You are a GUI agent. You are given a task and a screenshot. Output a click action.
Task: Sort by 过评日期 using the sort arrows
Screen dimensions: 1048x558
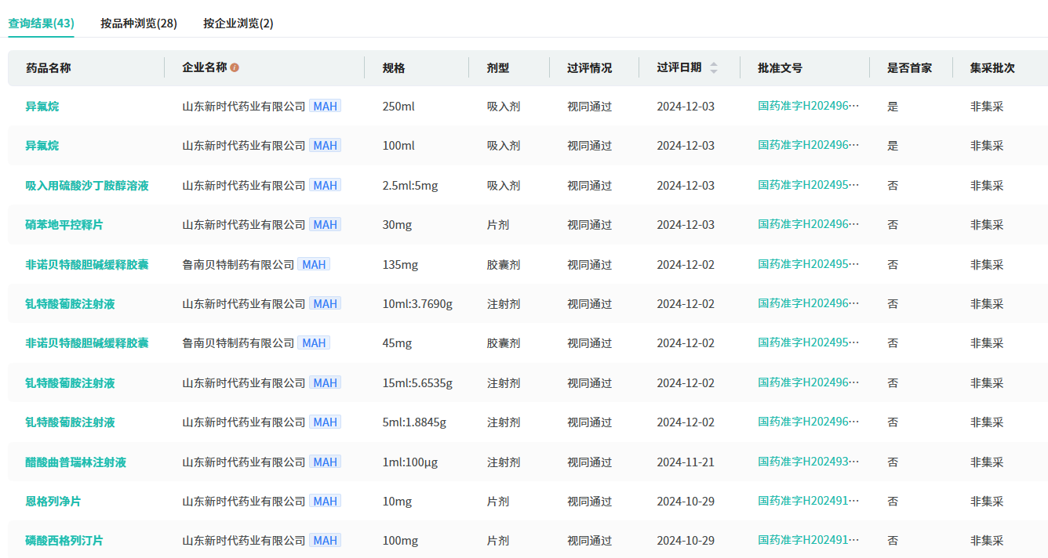pyautogui.click(x=713, y=68)
